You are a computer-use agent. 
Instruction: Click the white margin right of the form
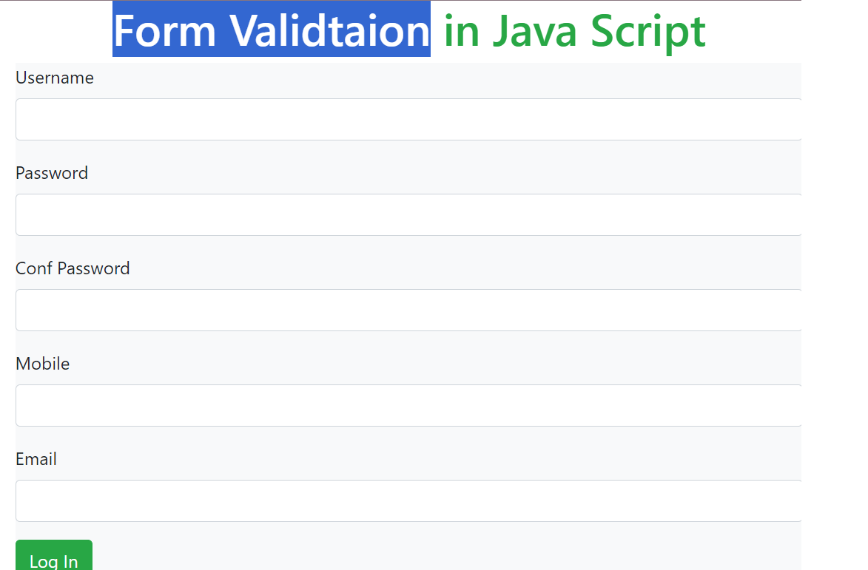click(835, 296)
